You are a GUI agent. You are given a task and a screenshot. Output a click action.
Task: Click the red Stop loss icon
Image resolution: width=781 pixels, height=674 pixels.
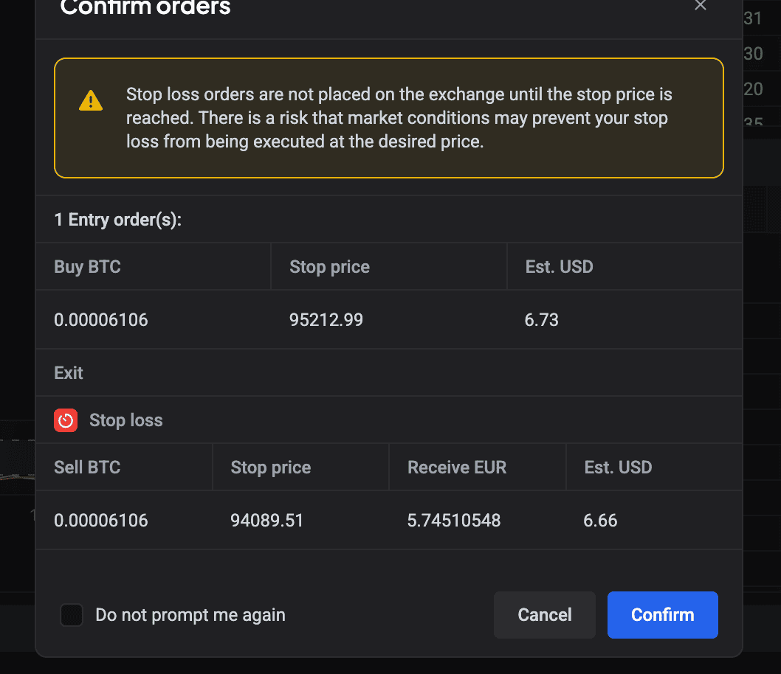coord(66,420)
